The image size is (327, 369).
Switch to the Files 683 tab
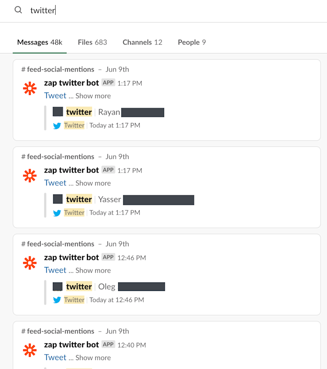click(x=92, y=43)
